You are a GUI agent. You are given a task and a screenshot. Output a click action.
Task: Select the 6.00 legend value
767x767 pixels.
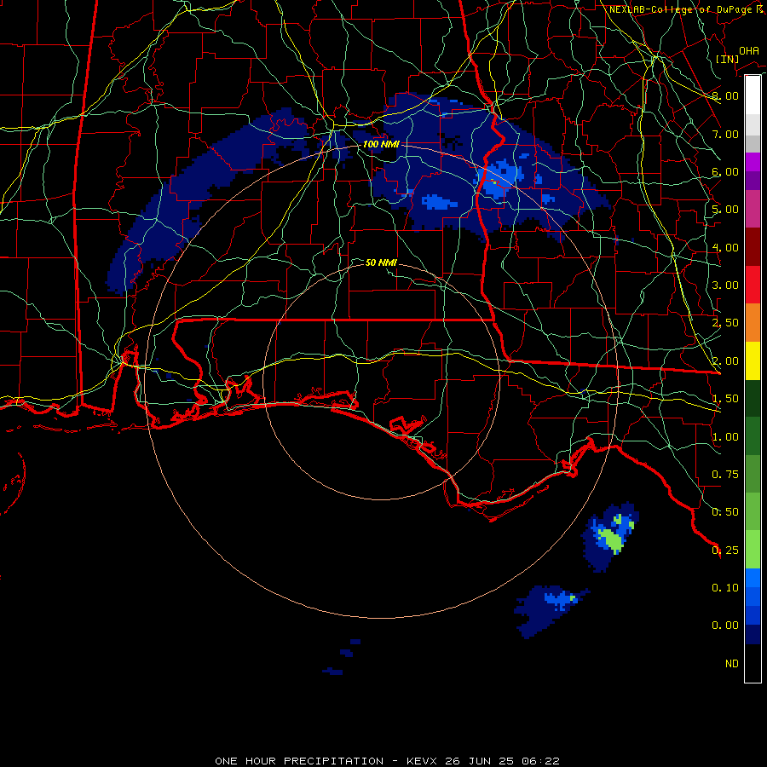click(725, 171)
